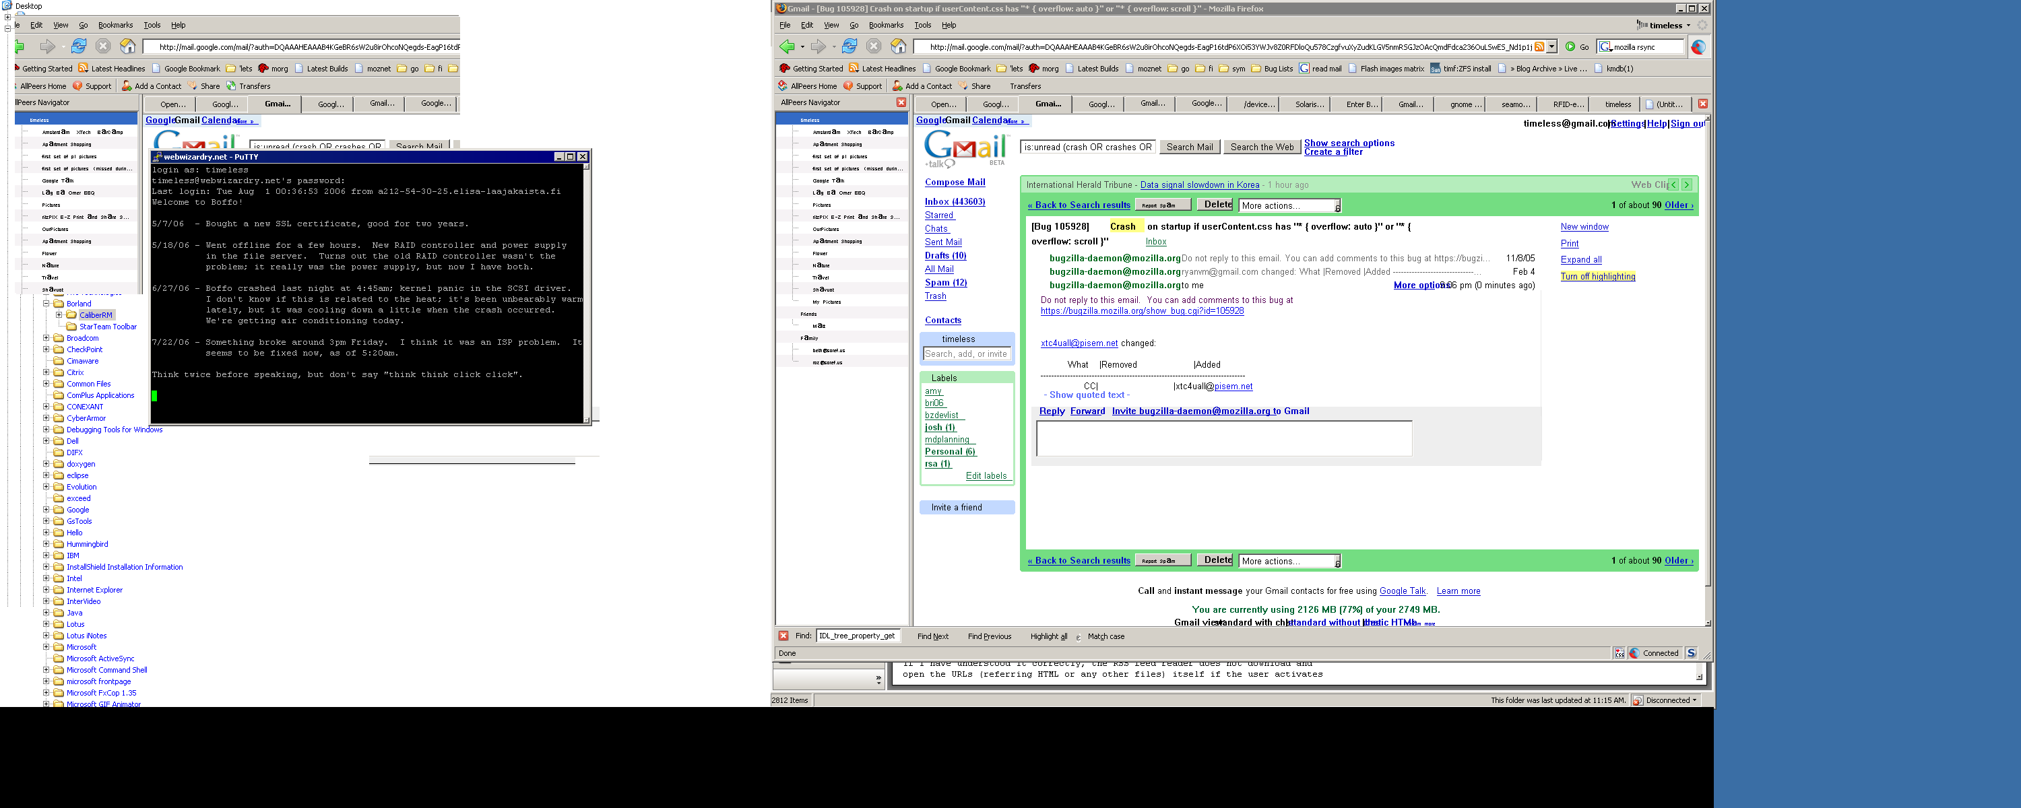The height and width of the screenshot is (808, 2021).
Task: Click Find Next button
Action: (933, 636)
